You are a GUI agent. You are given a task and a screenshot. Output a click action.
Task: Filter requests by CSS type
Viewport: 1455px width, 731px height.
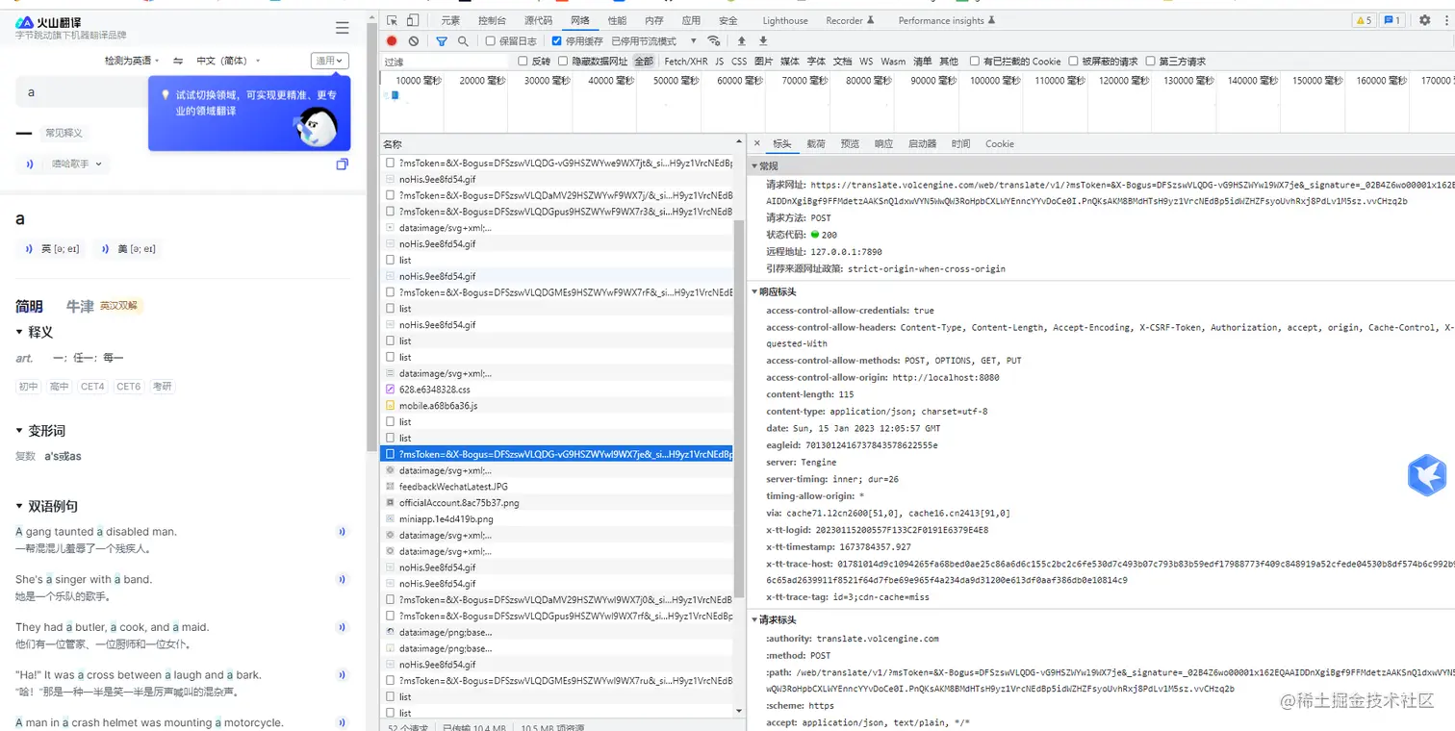(x=739, y=62)
